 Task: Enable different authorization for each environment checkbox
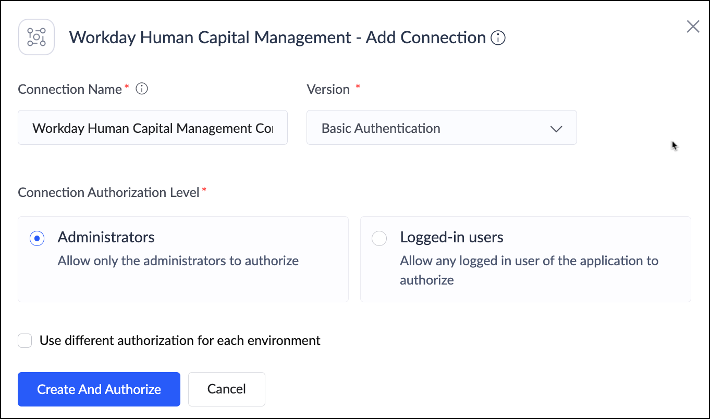point(25,341)
